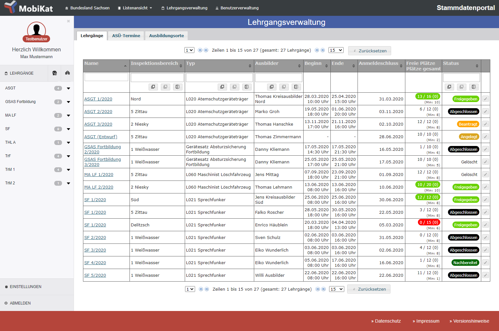Click the firefighter helmet icon in sidebar
The height and width of the screenshot is (331, 499).
(x=55, y=73)
